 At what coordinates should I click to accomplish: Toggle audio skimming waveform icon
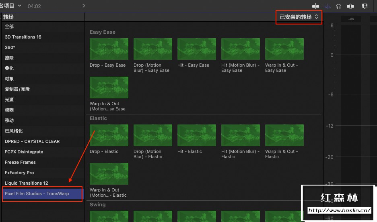coord(327,6)
